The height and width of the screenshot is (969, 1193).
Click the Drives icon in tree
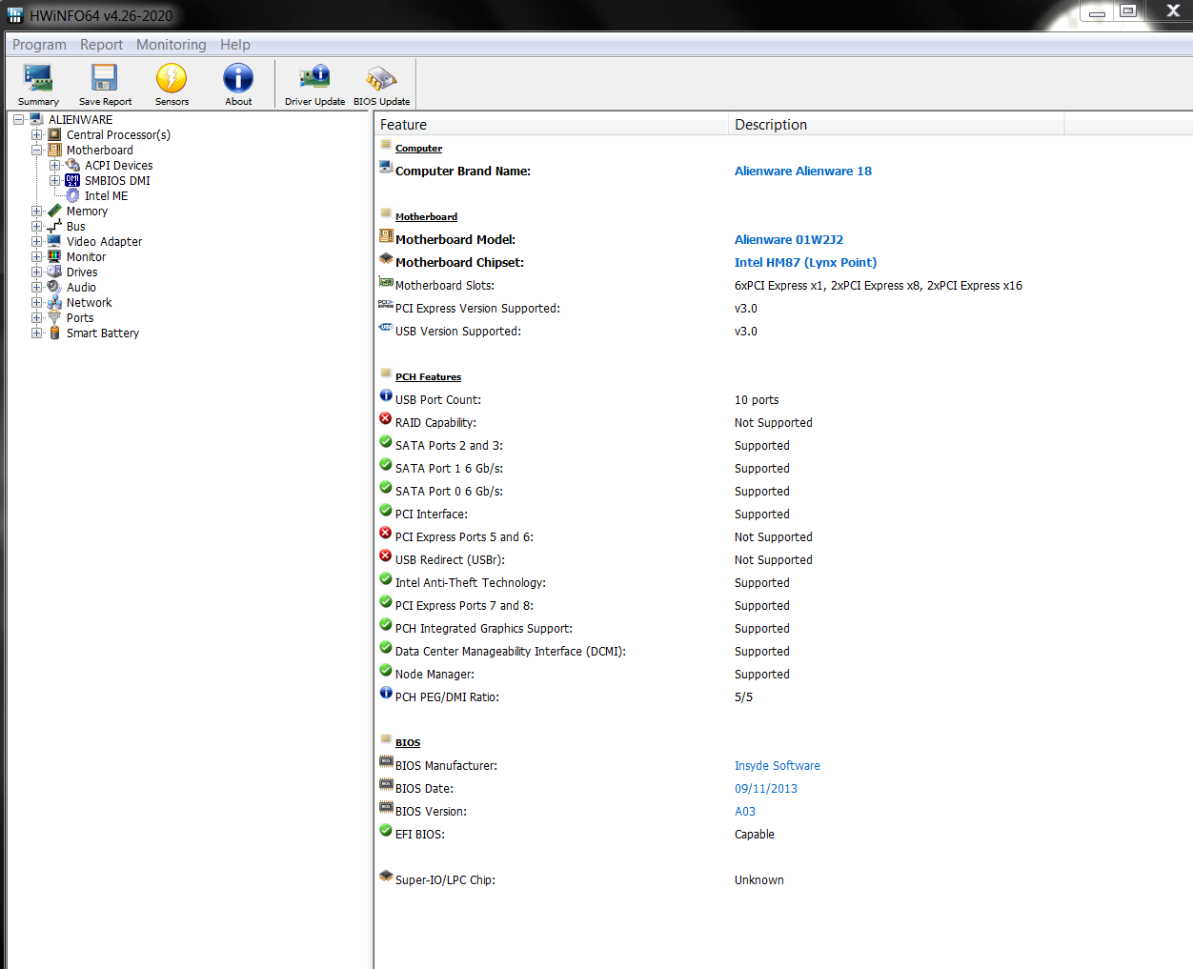54,272
